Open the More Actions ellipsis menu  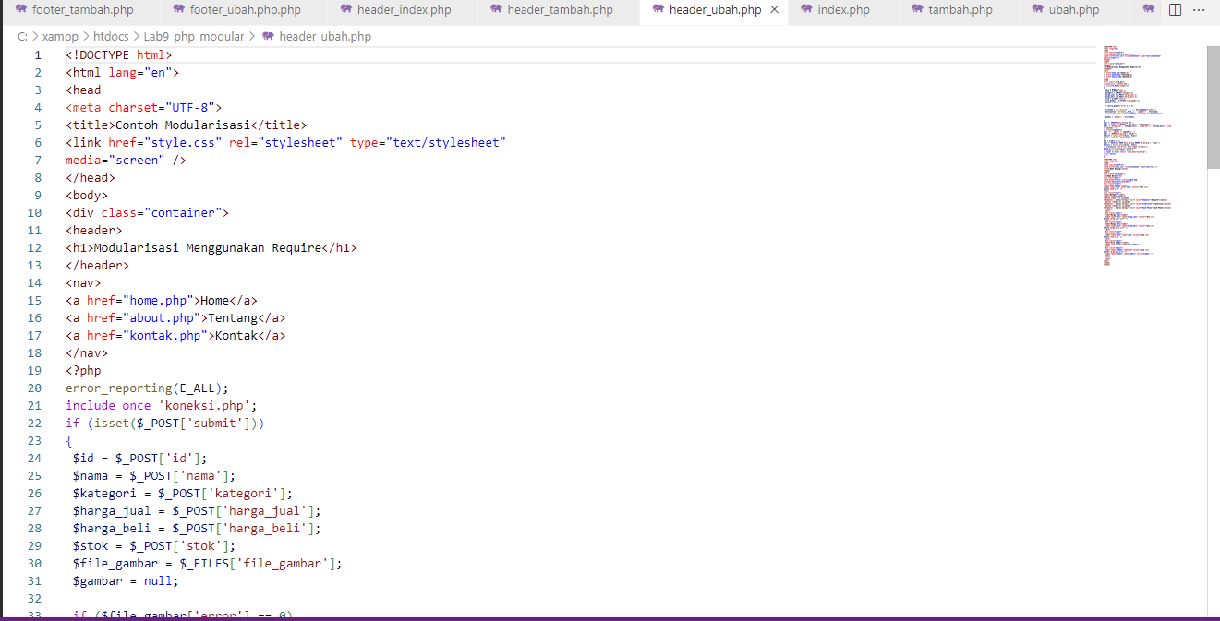(1200, 9)
